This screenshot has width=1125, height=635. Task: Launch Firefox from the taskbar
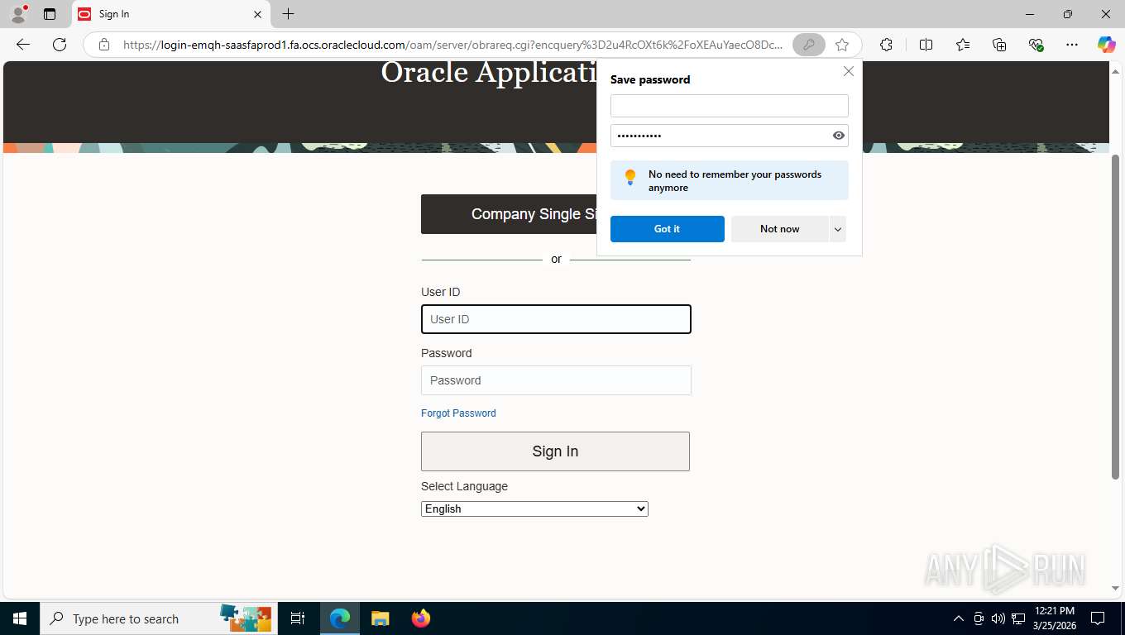coord(420,618)
